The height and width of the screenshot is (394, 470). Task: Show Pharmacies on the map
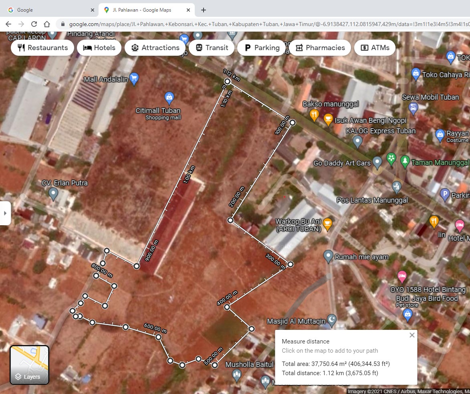pyautogui.click(x=320, y=48)
